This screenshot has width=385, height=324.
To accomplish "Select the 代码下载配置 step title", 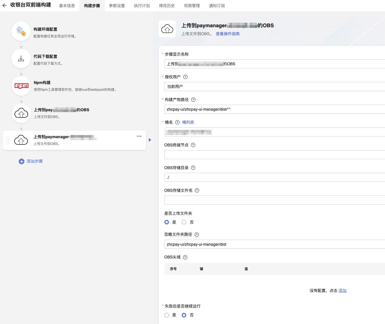I will pyautogui.click(x=45, y=56).
